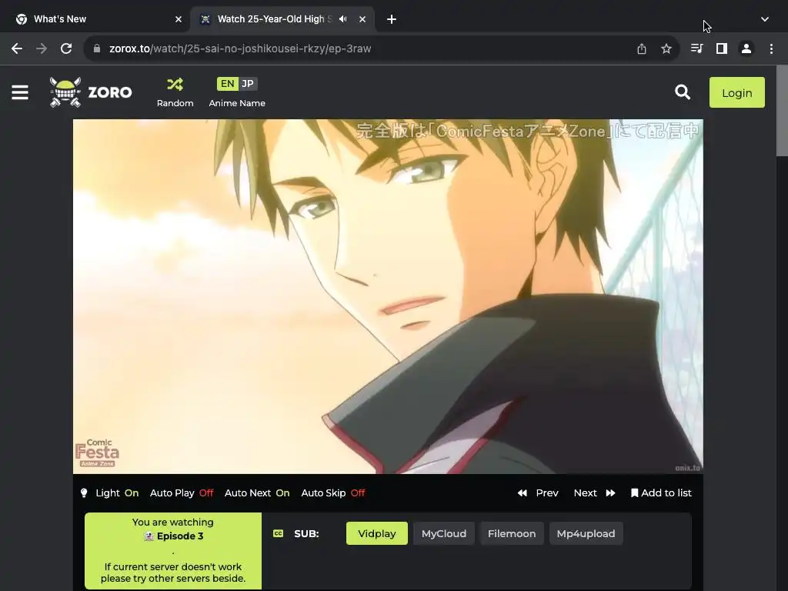The image size is (788, 591).
Task: Bookmark this page with star
Action: 666,48
